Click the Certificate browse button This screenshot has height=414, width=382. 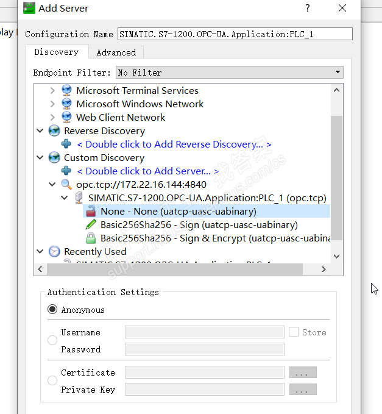[303, 372]
